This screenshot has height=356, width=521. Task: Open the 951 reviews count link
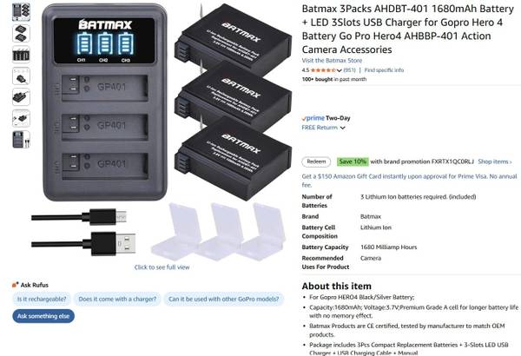pos(349,70)
